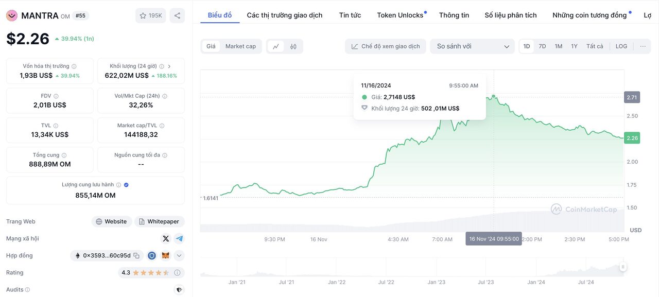Click the 1,93B US$ market cap value
The image size is (659, 297).
pos(36,76)
